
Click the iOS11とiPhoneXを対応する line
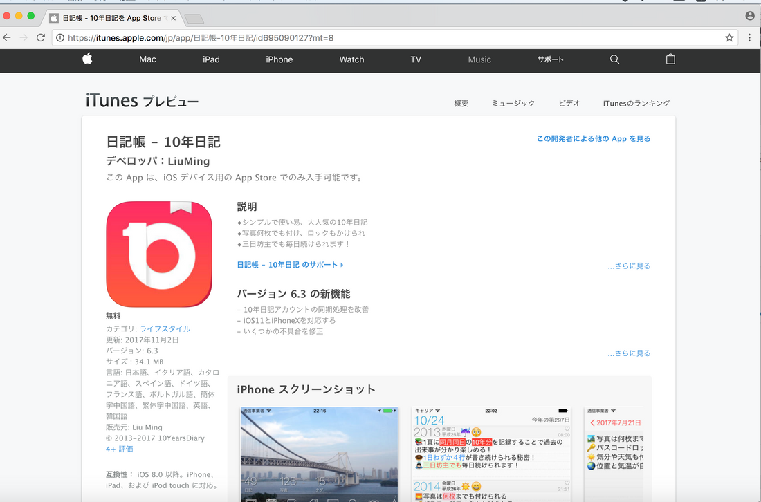pos(286,320)
